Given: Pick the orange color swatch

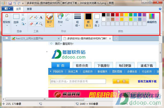Looking at the screenshot, I should (x=122, y=15).
